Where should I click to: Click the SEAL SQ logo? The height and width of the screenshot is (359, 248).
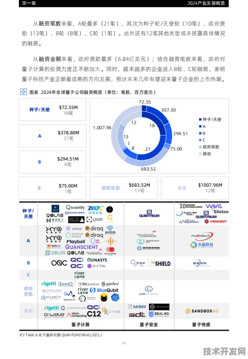click(x=159, y=314)
